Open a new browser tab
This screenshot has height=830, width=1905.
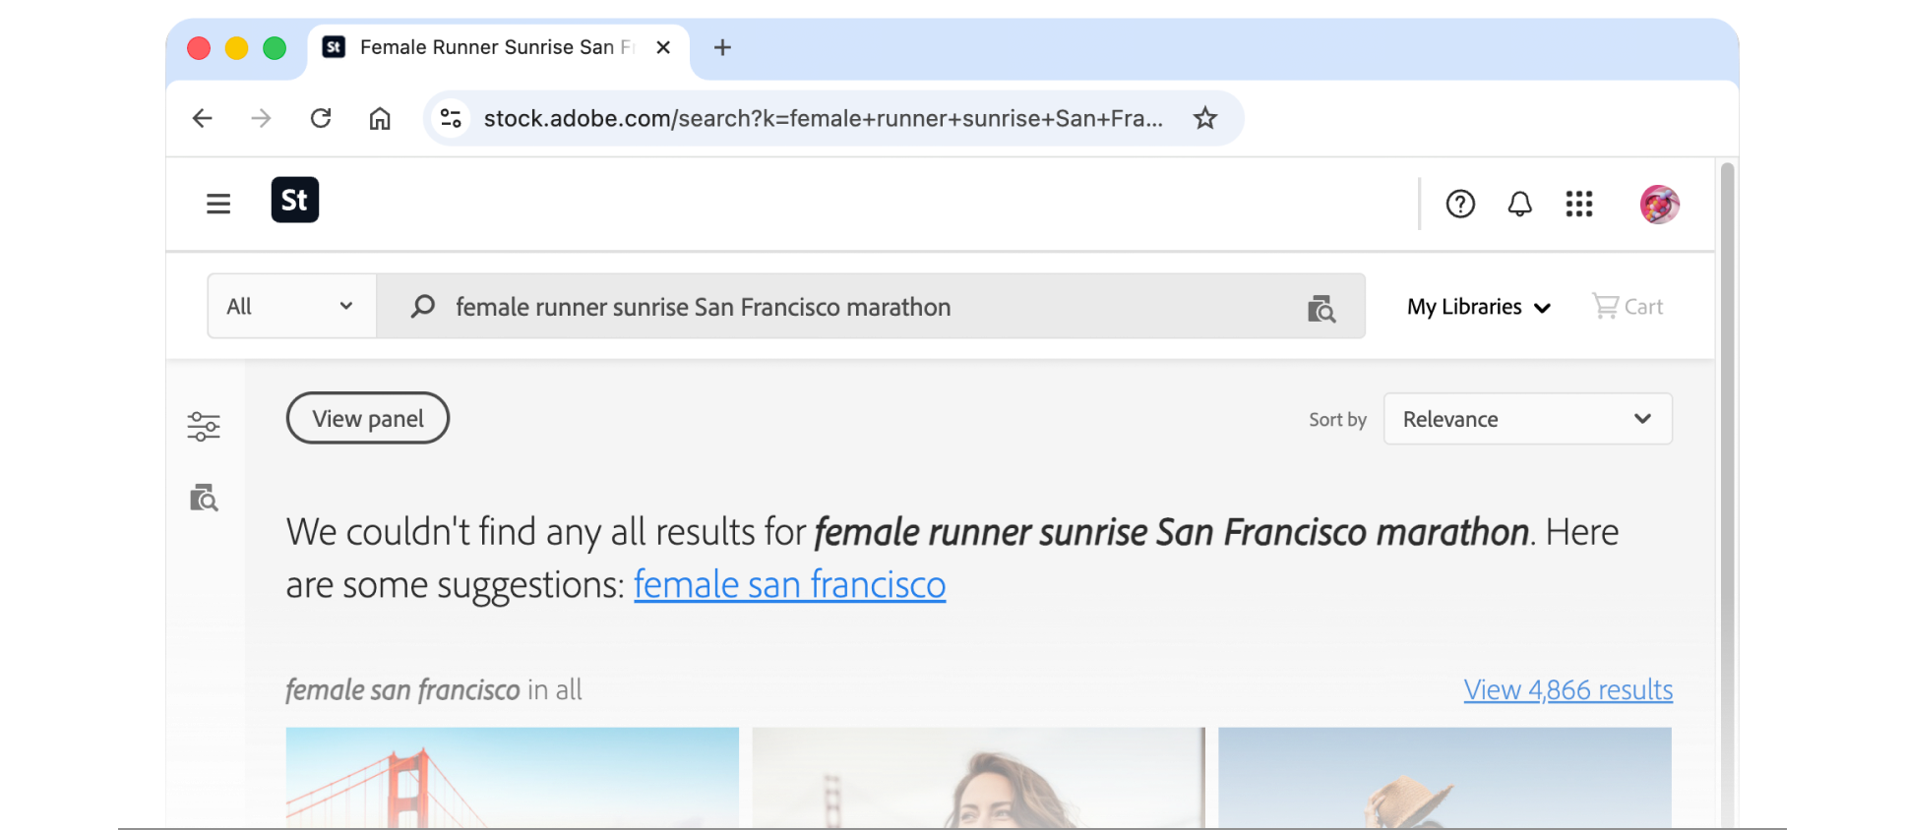pyautogui.click(x=722, y=48)
